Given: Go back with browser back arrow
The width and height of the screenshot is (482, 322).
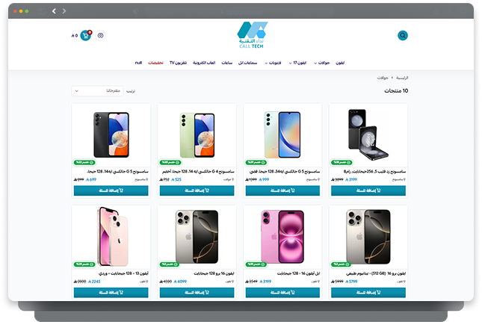Looking at the screenshot, I should click(54, 11).
